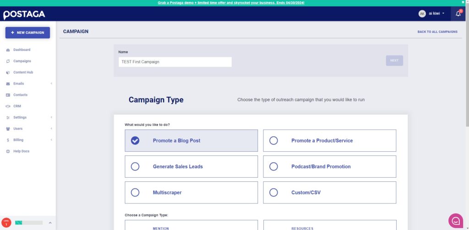Follow the Back to All Campaigns link
Viewport: 469px width, 230px height.
click(x=437, y=32)
